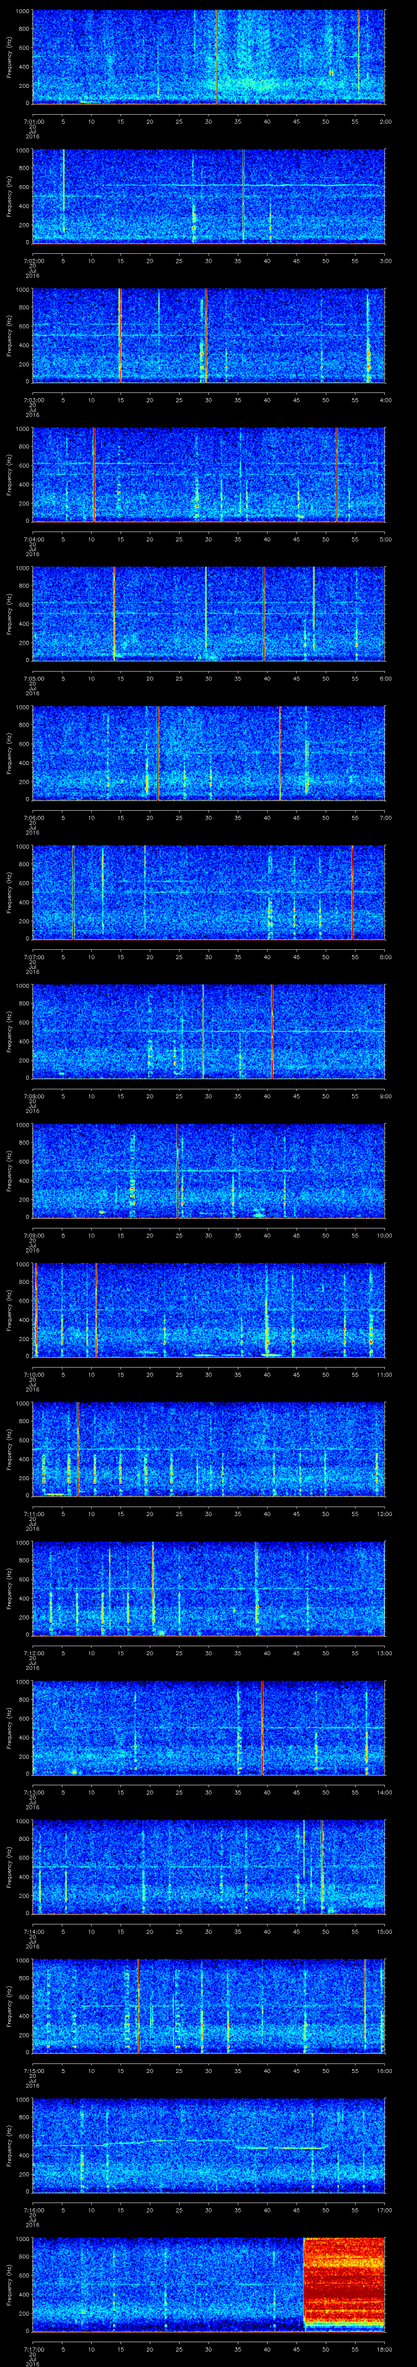Viewport: 417px width, 2367px height.
Task: Pick the spectrogram panel starting at 7:12:00
Action: (209, 1588)
